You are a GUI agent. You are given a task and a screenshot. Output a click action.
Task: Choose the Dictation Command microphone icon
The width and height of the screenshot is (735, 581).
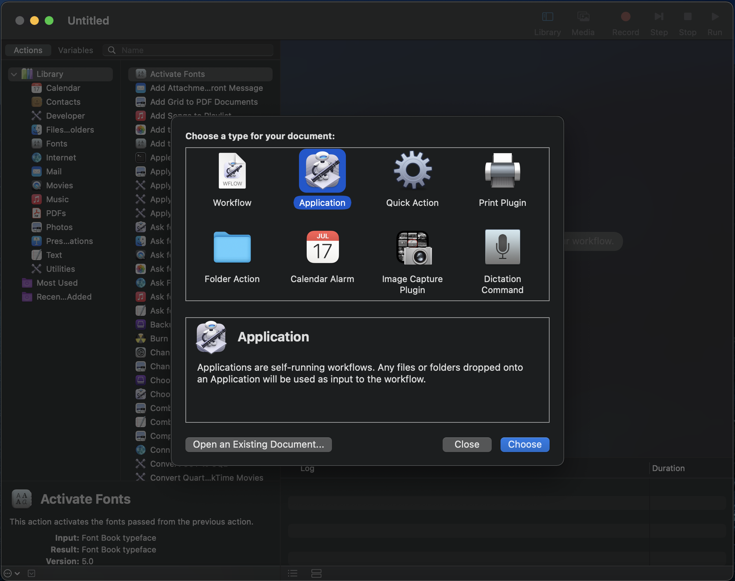tap(502, 247)
